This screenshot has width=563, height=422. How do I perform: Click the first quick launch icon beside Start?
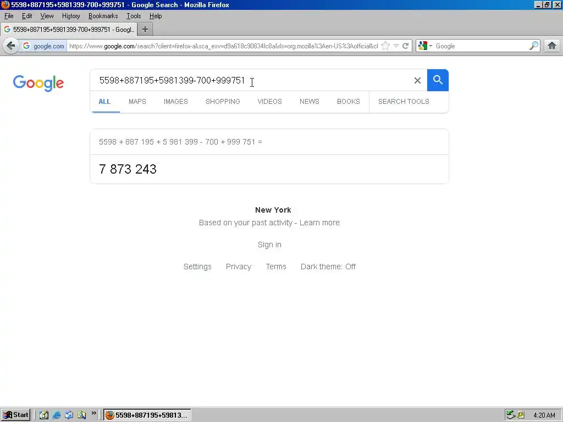click(44, 415)
